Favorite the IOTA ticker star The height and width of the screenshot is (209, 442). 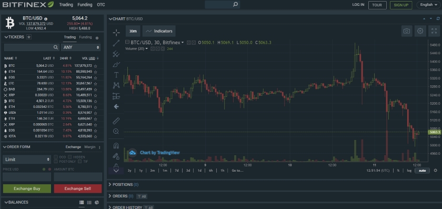pos(96,136)
